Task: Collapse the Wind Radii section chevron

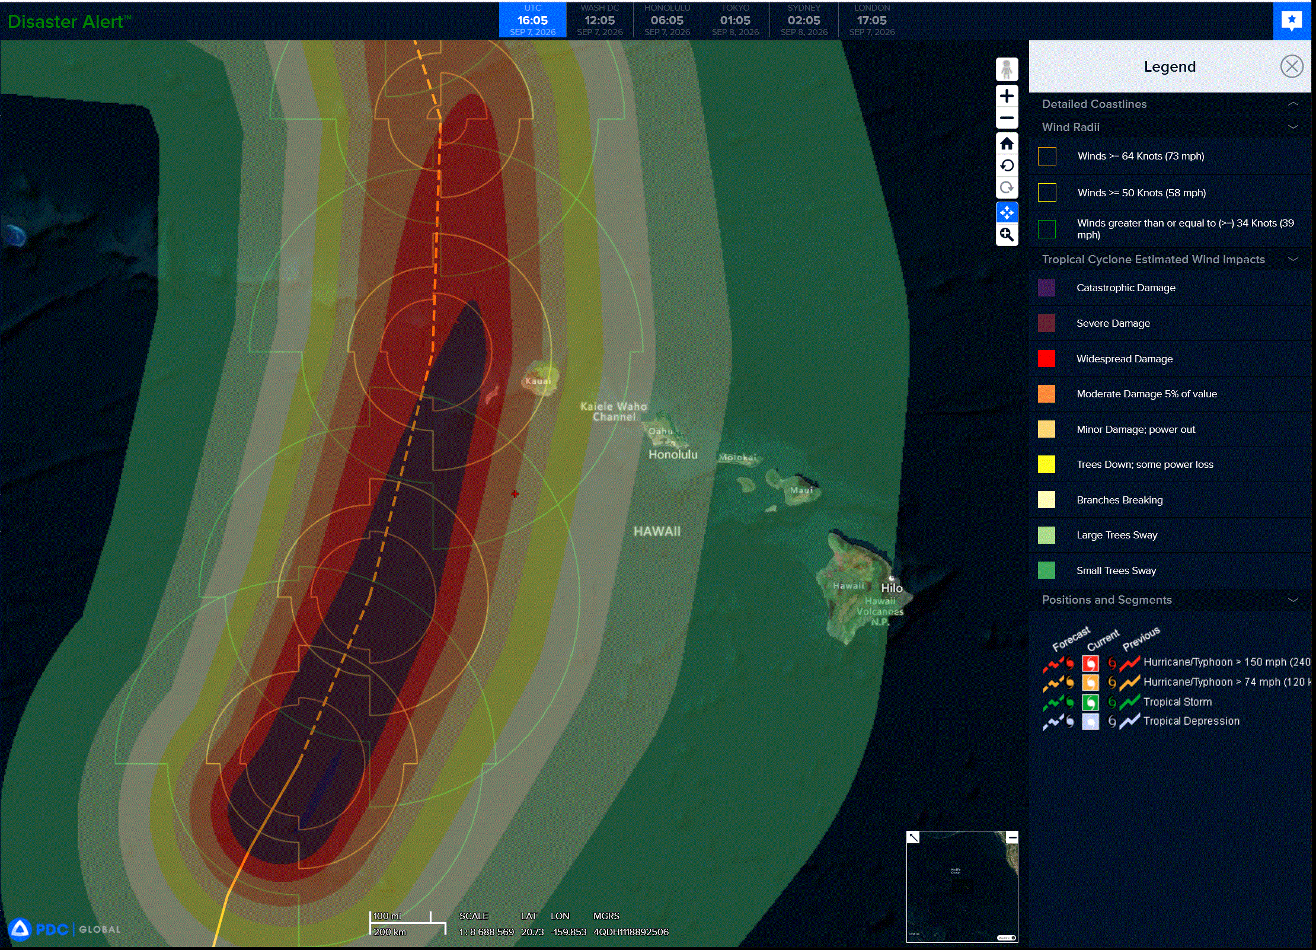Action: tap(1293, 127)
